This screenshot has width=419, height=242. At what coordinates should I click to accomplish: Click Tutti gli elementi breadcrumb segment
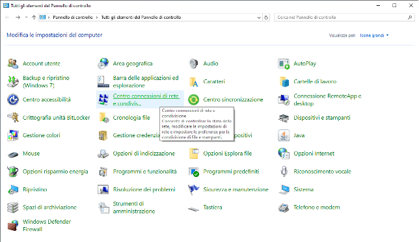pyautogui.click(x=141, y=18)
